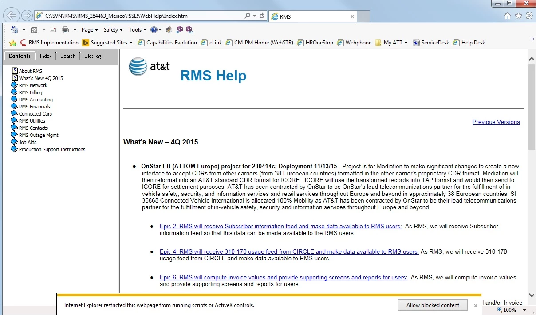Click the RSS feeds icon
Screen dimensions: 536x315
[x=34, y=30]
